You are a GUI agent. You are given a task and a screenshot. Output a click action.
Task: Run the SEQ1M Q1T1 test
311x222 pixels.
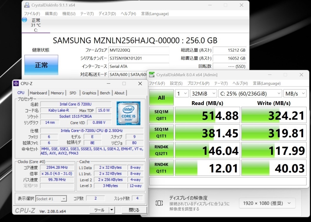coord(161,133)
